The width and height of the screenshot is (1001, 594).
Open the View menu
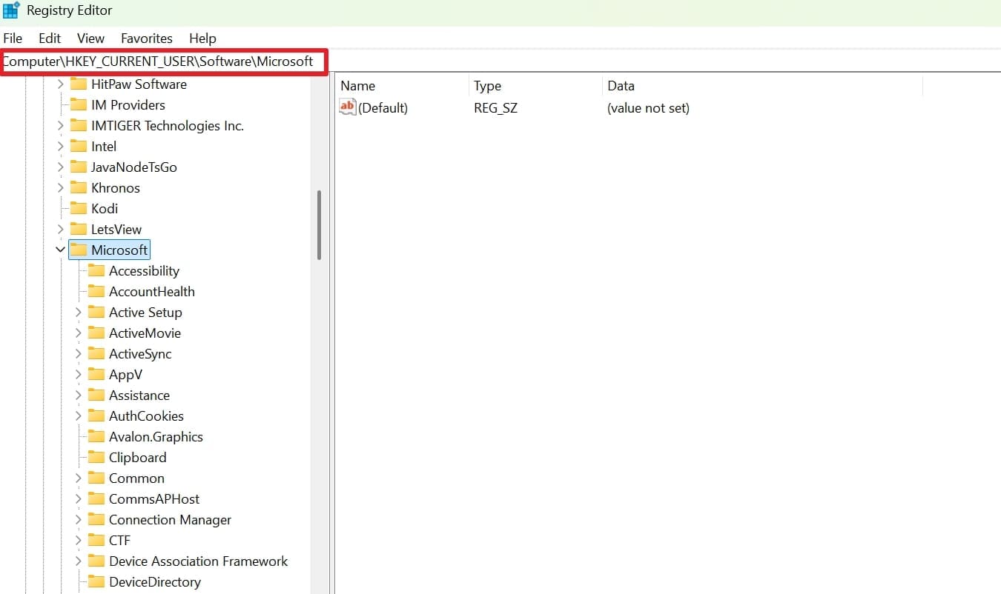click(91, 38)
